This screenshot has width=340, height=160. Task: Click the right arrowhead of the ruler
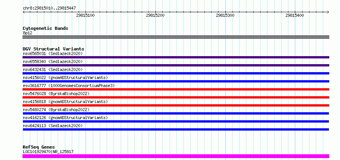(328, 12)
